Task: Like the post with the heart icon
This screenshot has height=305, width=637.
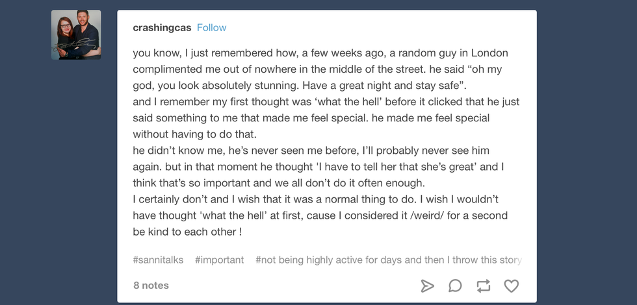Action: [x=512, y=286]
